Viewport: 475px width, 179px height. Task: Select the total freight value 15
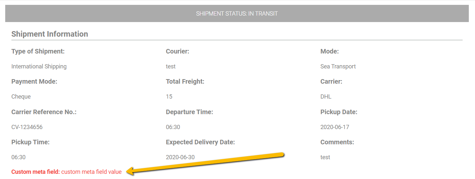click(169, 97)
